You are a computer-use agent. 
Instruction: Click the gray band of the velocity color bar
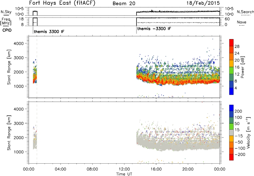click(x=231, y=132)
